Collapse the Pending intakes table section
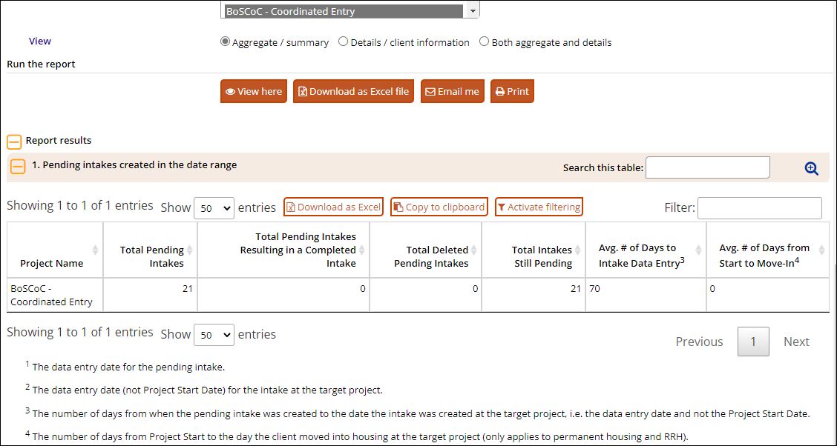The height and width of the screenshot is (446, 837). tap(18, 167)
